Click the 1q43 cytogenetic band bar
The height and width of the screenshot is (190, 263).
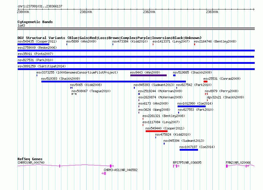point(136,29)
